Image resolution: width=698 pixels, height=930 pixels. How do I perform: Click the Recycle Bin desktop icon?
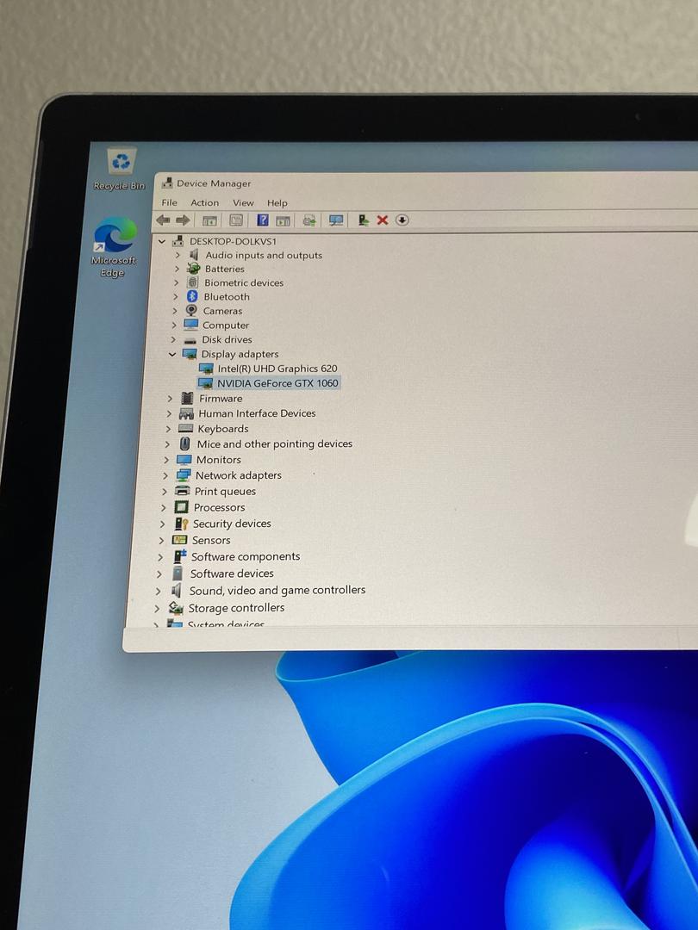point(119,169)
